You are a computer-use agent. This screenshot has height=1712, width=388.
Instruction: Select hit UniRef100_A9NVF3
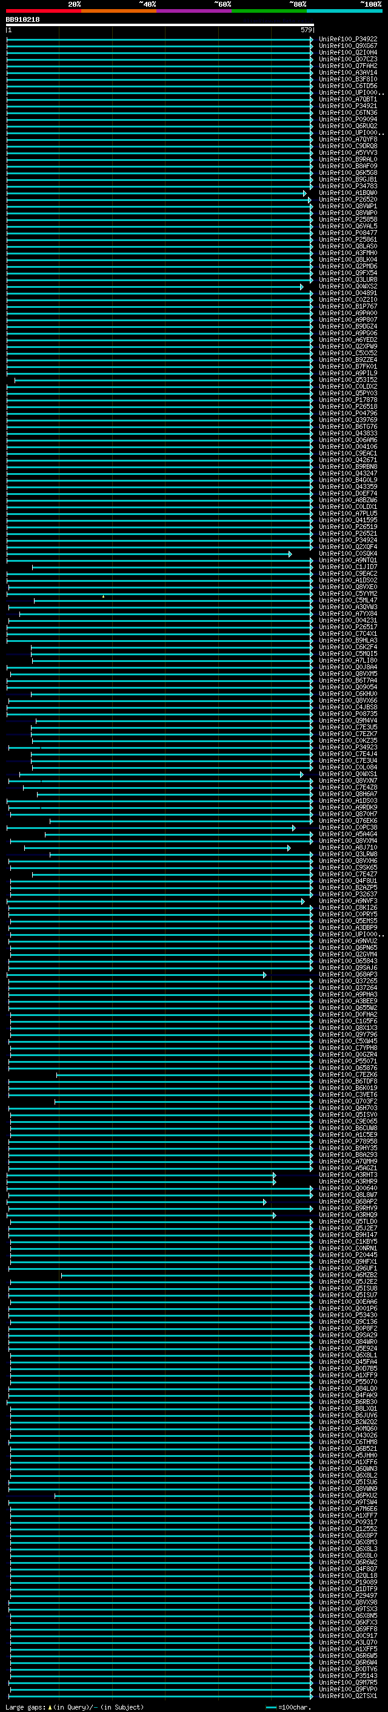click(x=347, y=901)
